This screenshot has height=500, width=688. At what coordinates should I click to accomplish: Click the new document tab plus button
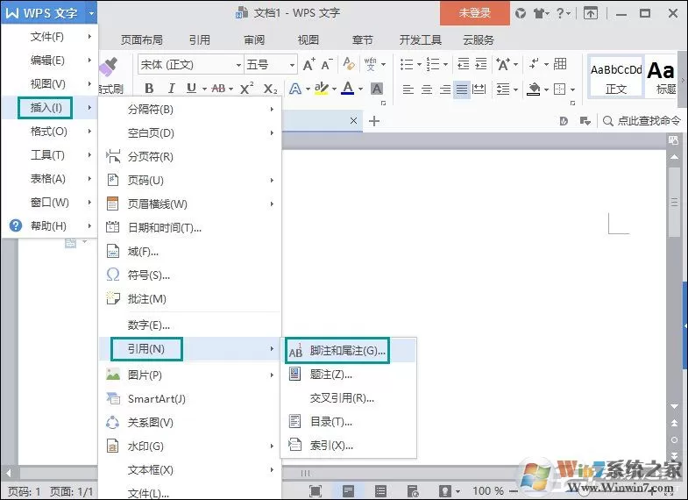click(x=374, y=121)
